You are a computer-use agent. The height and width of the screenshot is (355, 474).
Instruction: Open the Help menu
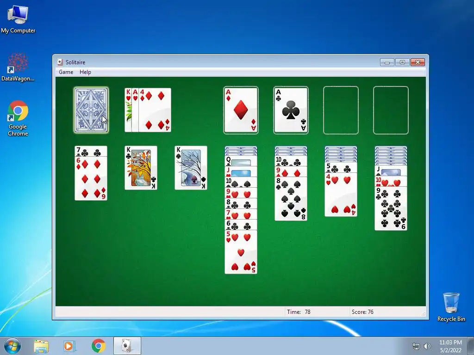[85, 72]
